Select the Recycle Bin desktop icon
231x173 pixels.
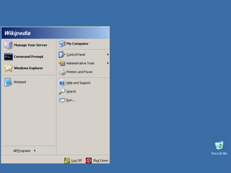219,145
